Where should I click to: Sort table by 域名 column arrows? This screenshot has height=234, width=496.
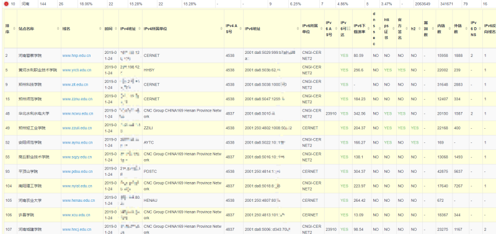(100, 28)
